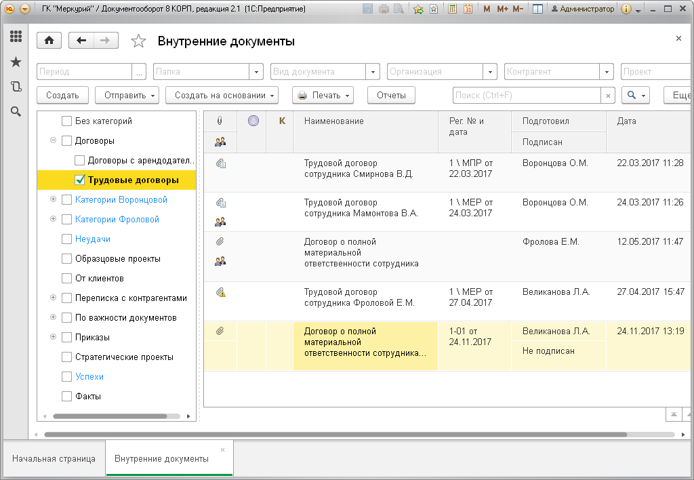Open the calendar icon in title bar
This screenshot has height=480, width=694.
(x=468, y=9)
